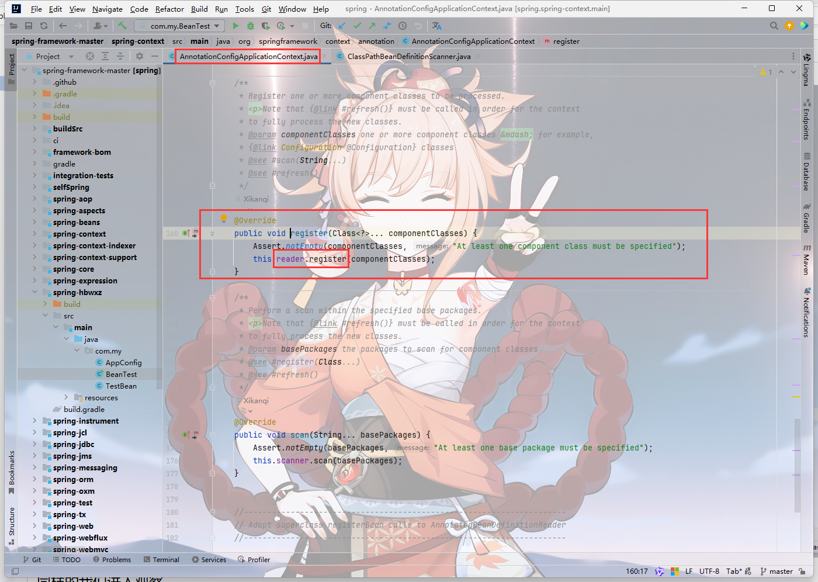Viewport: 818px width, 582px height.
Task: Click the override gutter icon at line 160
Action: click(x=185, y=233)
